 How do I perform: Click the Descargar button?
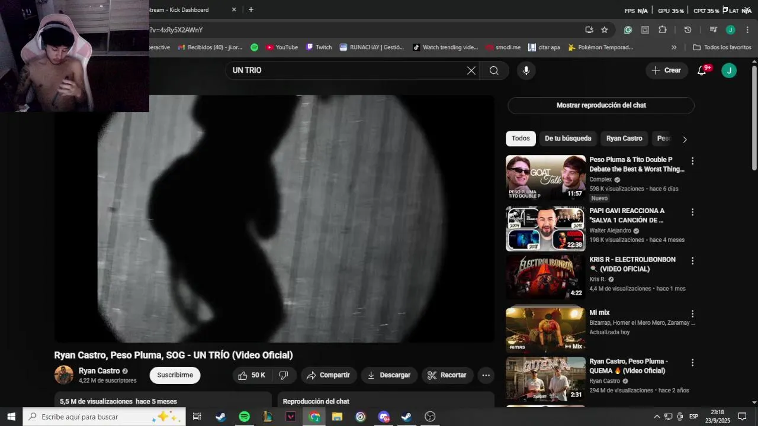coord(389,375)
